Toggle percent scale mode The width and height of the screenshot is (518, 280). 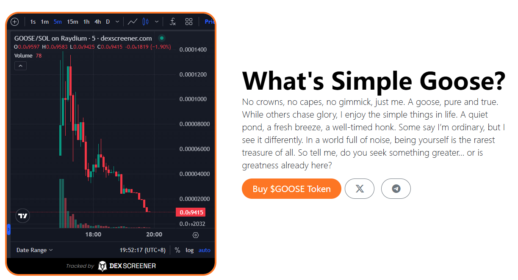click(177, 250)
